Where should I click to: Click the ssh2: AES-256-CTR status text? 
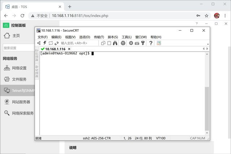coord(97,138)
